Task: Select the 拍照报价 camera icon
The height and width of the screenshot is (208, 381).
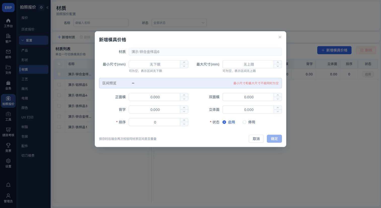Action: (8, 99)
